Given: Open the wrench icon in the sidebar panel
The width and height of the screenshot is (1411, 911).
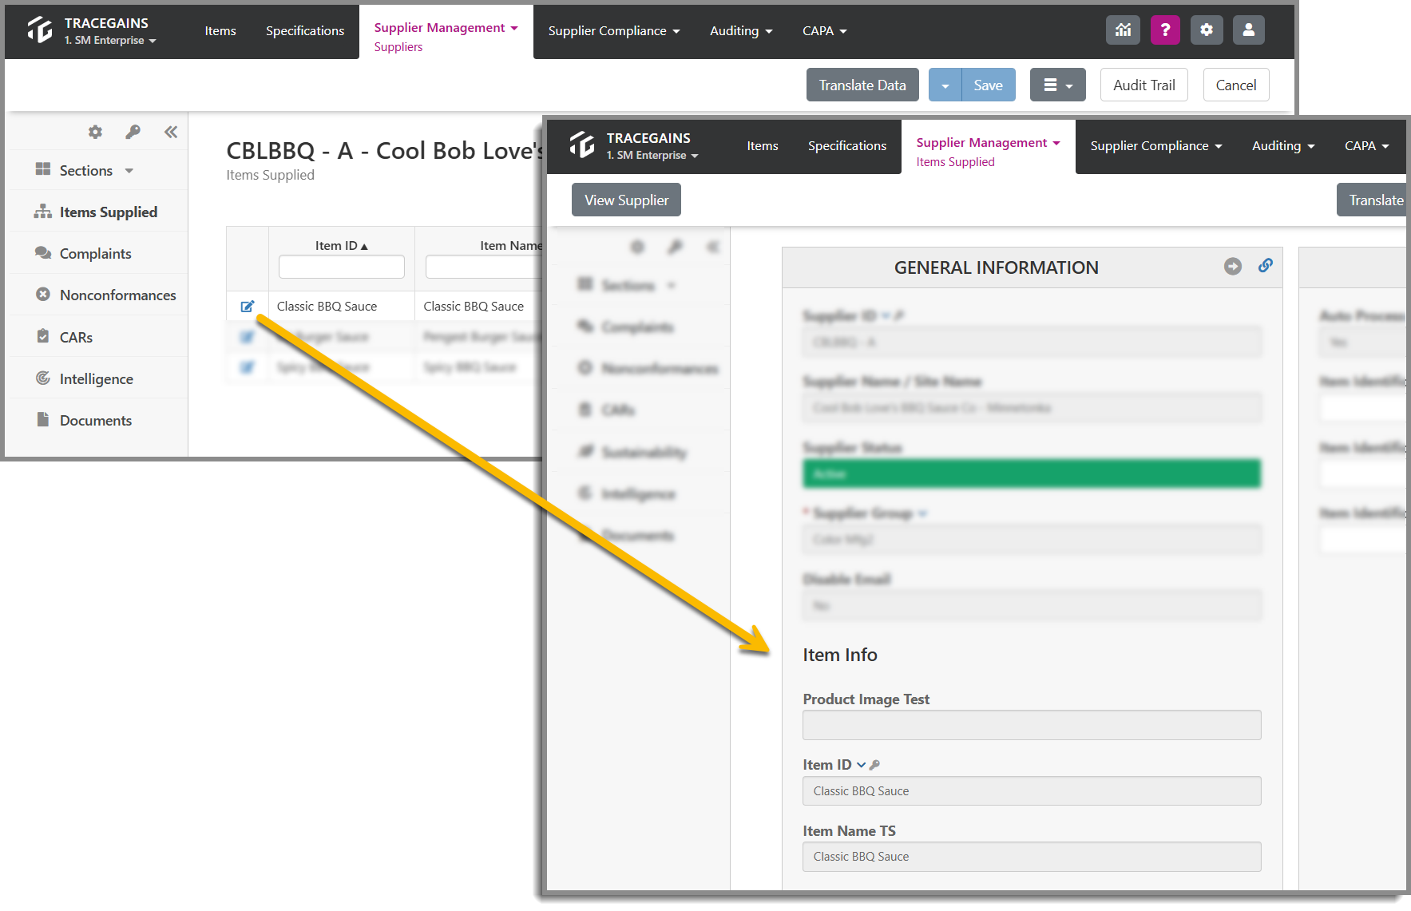Looking at the screenshot, I should coord(133,132).
